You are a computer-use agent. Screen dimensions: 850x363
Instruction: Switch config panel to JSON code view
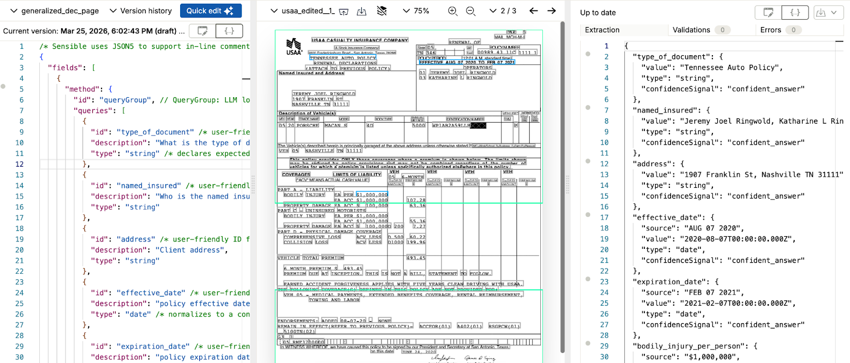pos(229,31)
